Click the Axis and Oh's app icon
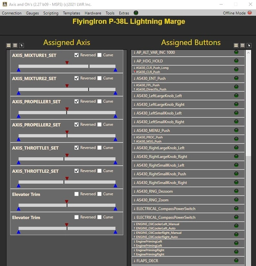The height and width of the screenshot is (266, 256). 5,4
